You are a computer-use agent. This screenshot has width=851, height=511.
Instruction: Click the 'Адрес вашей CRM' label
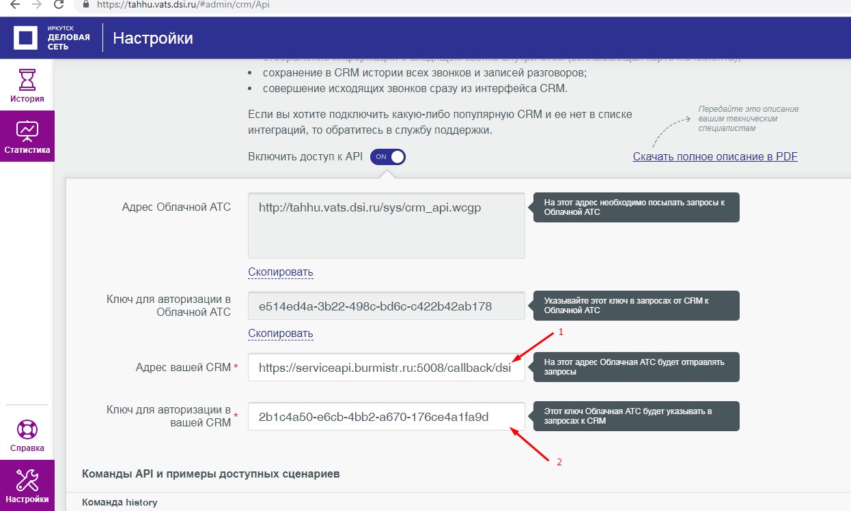(183, 368)
